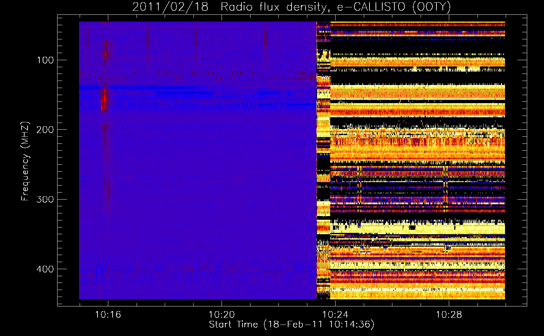Click the 200 frequency tick label
Viewport: 544px width, 336px height.
[45, 130]
